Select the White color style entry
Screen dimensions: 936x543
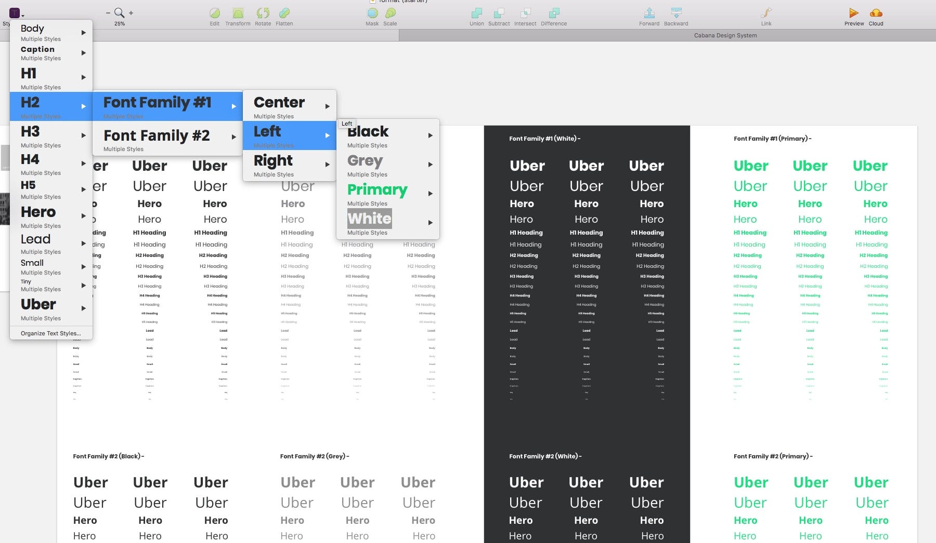(388, 223)
